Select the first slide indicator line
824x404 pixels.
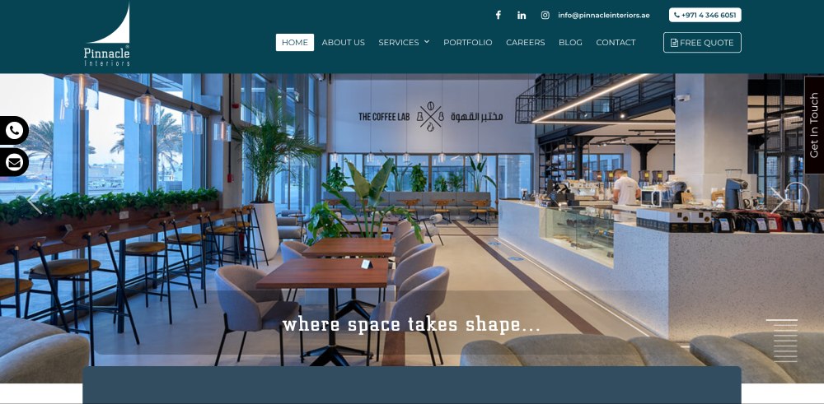(x=781, y=319)
